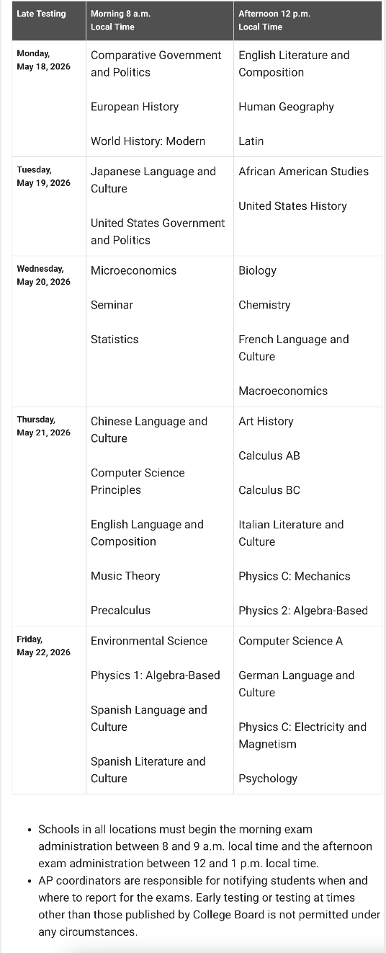Select the Monday, May 18, 2026 date cell
The image size is (386, 953).
44,60
